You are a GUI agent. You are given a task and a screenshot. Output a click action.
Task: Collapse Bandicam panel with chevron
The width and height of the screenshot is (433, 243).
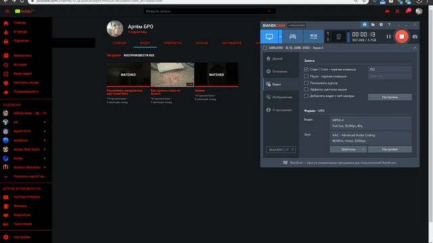point(415,48)
